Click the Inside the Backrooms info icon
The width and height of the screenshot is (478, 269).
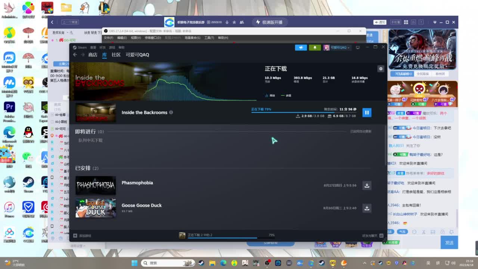(171, 112)
